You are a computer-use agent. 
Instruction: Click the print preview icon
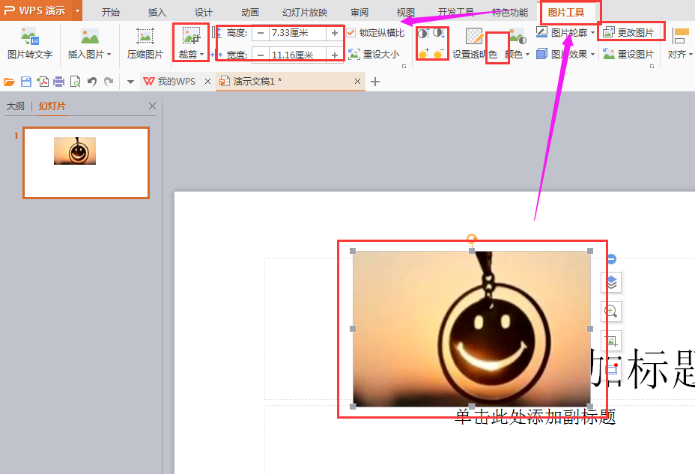click(x=76, y=82)
